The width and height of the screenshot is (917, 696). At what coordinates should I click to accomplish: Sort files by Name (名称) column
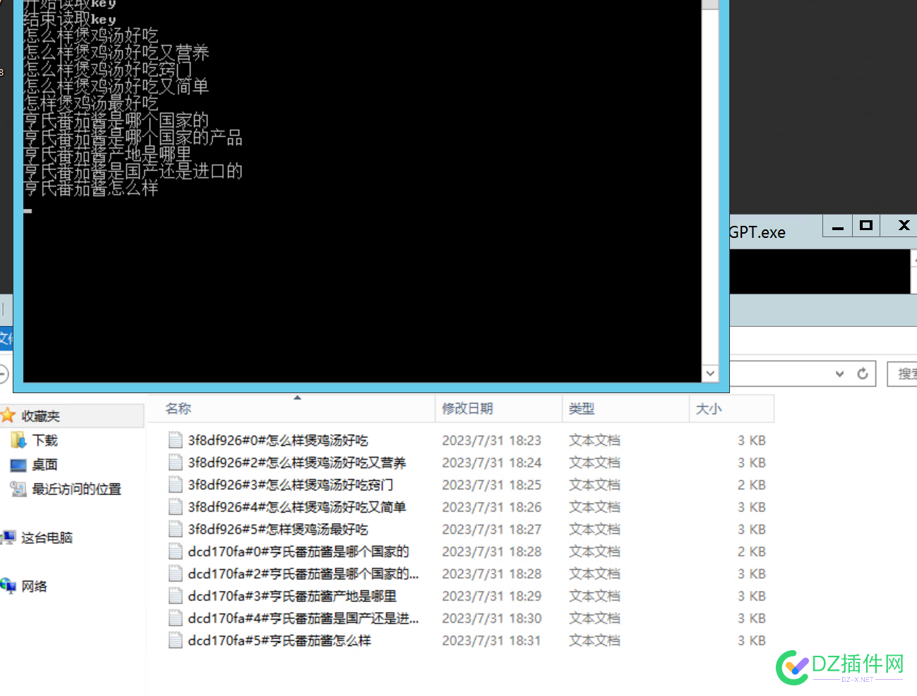point(291,409)
